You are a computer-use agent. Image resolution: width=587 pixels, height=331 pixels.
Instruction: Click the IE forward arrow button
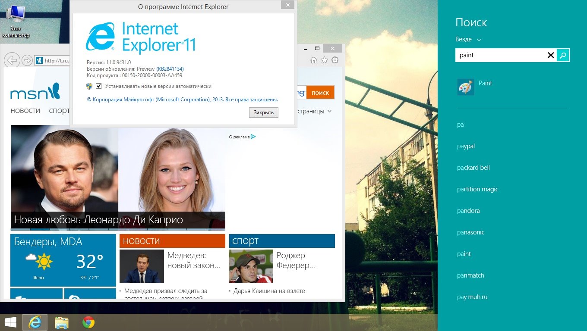27,60
